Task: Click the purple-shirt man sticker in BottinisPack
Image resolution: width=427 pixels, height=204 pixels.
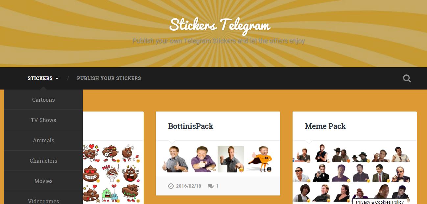Action: (203, 159)
